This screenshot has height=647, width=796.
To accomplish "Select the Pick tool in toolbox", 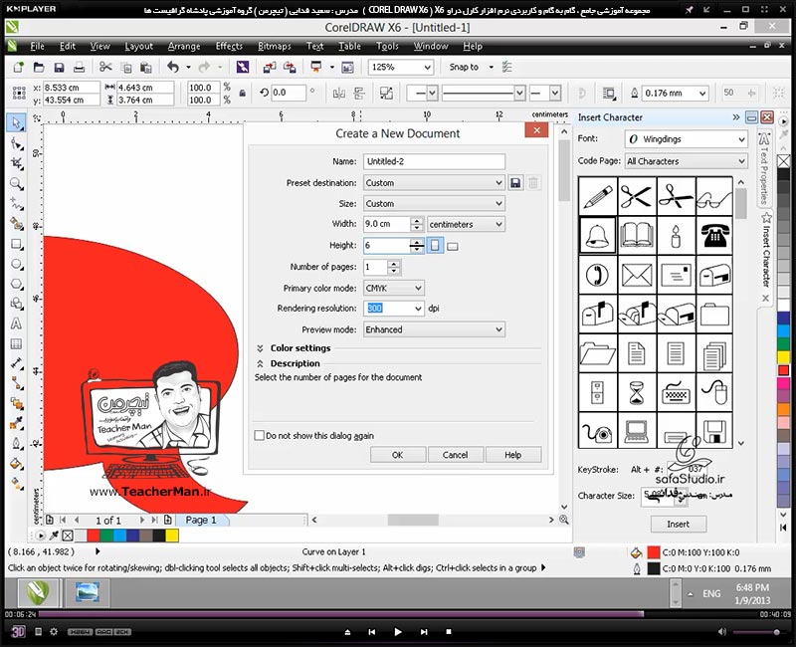I will 16,122.
